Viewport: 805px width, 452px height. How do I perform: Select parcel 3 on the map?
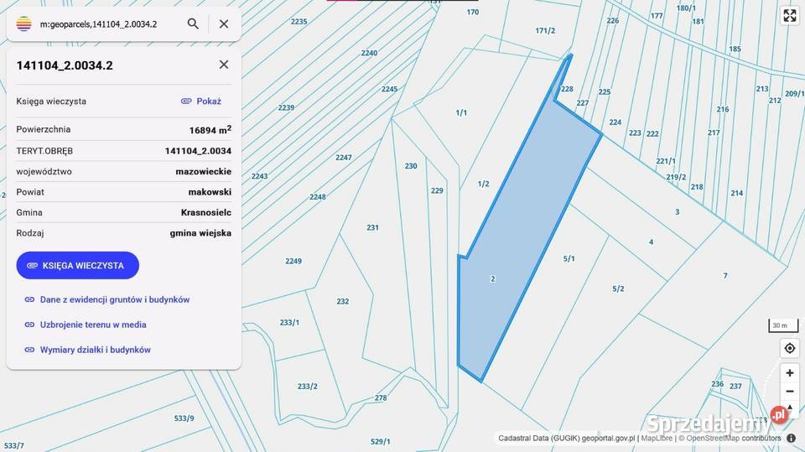coord(678,211)
